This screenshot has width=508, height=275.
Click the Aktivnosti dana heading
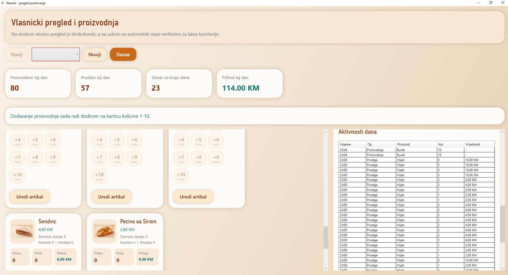(x=358, y=132)
